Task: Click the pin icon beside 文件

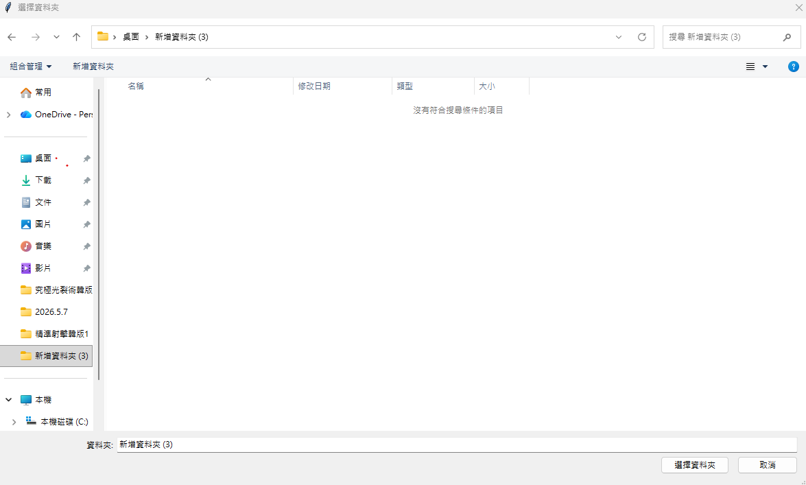Action: tap(87, 202)
